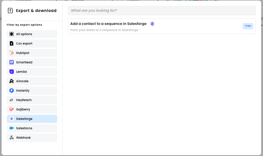
Task: Click the HeyReach icon
Action: click(x=12, y=100)
